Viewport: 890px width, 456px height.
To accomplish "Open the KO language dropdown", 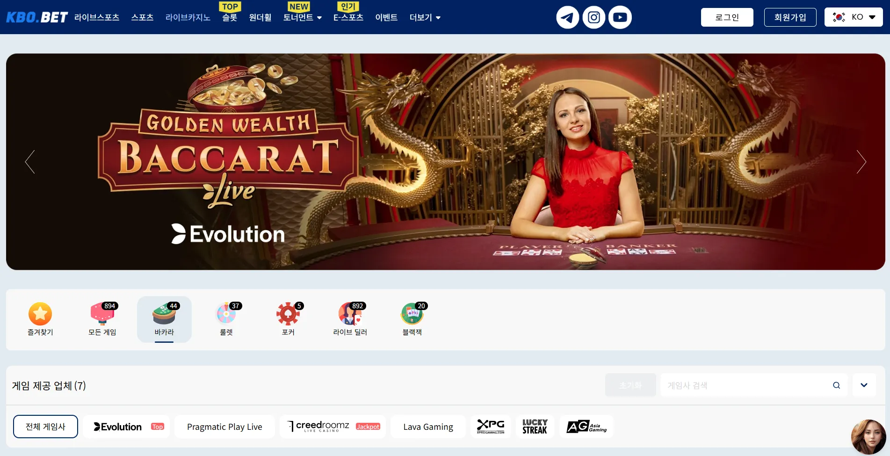I will point(854,17).
